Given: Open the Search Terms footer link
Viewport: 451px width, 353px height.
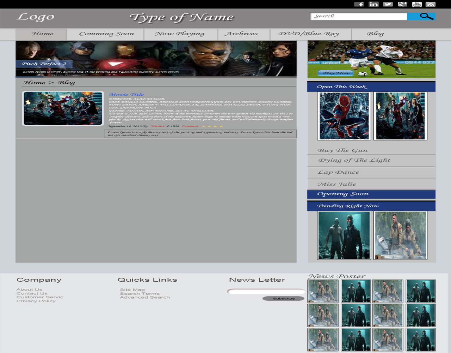Looking at the screenshot, I should point(140,294).
